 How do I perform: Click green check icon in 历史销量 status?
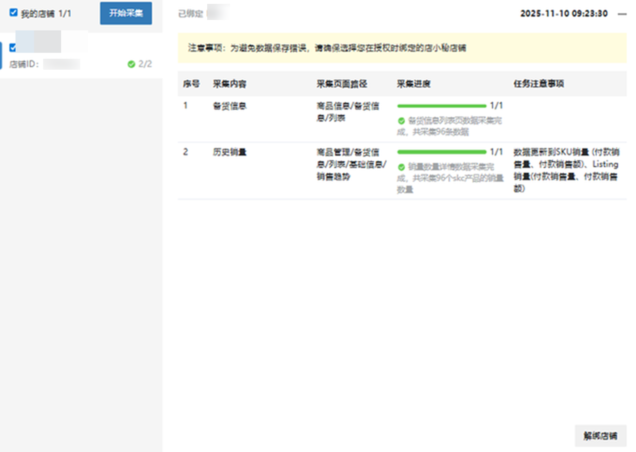401,167
